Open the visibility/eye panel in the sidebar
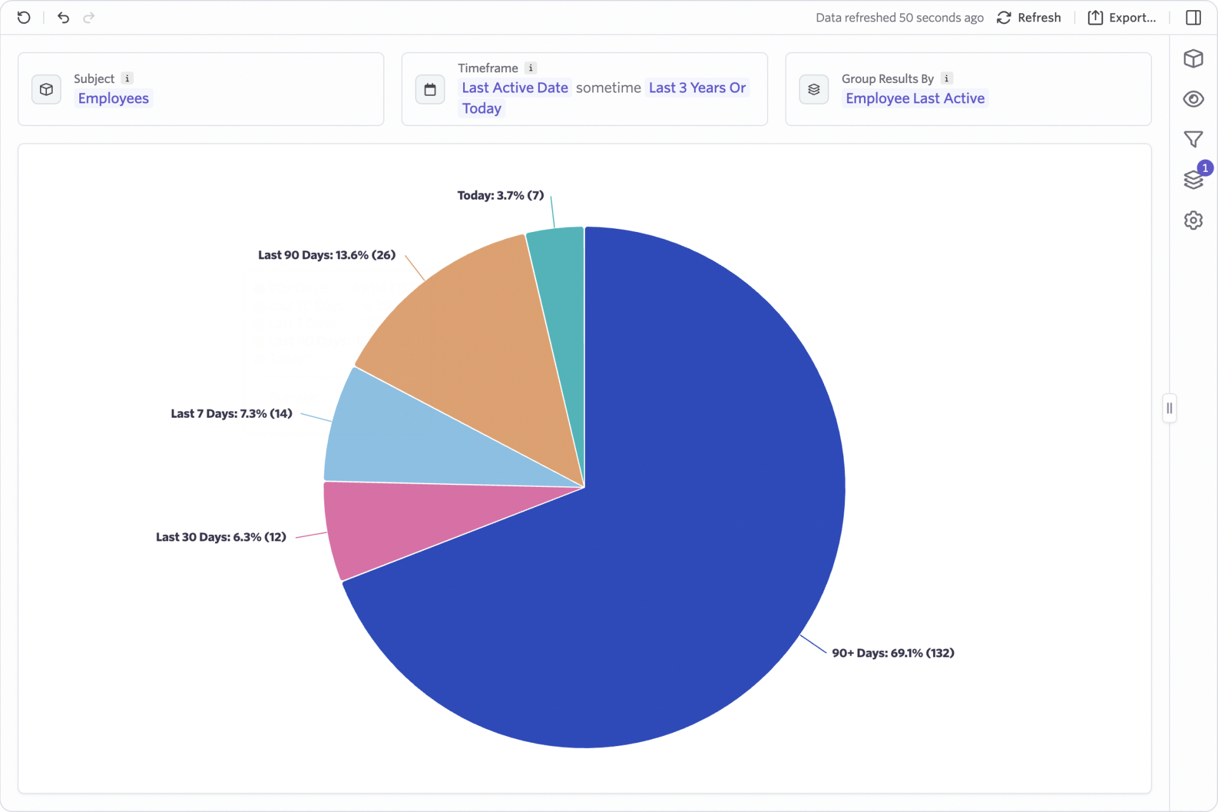 [1193, 99]
